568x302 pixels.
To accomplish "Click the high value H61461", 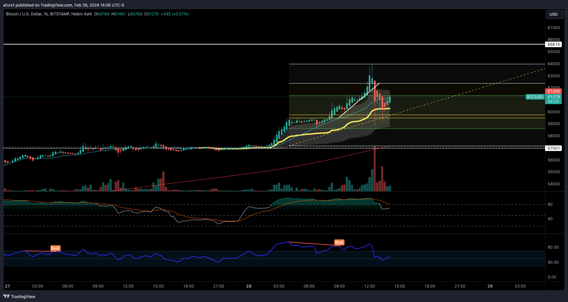I will [119, 14].
